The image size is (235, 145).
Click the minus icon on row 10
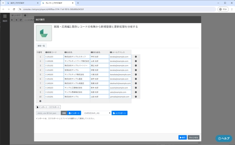[x=136, y=96]
